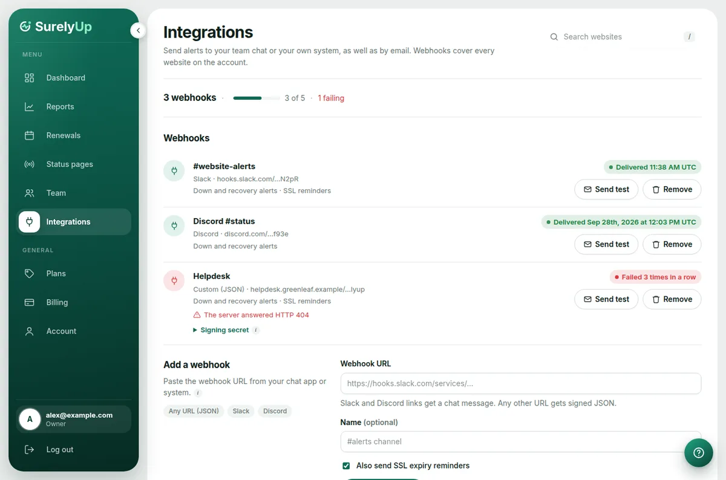
Task: Click the info icon after 'system.' text
Action: pos(198,393)
